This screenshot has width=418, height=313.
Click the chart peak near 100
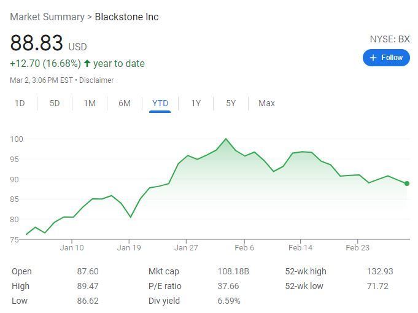click(226, 139)
